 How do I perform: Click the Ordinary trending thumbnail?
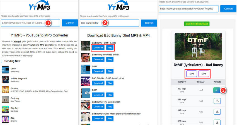tap(5, 99)
